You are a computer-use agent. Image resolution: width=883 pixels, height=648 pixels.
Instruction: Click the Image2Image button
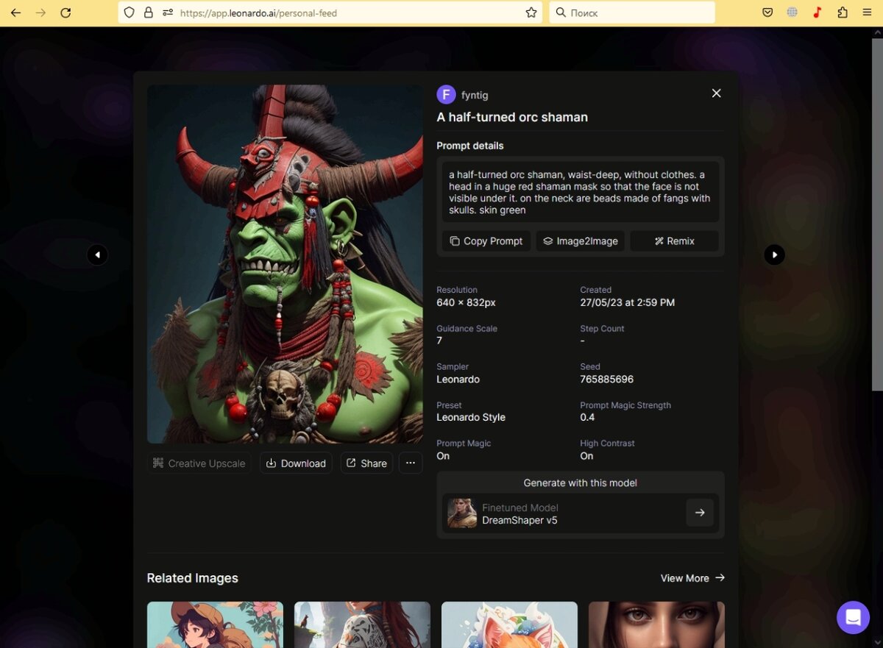tap(581, 241)
